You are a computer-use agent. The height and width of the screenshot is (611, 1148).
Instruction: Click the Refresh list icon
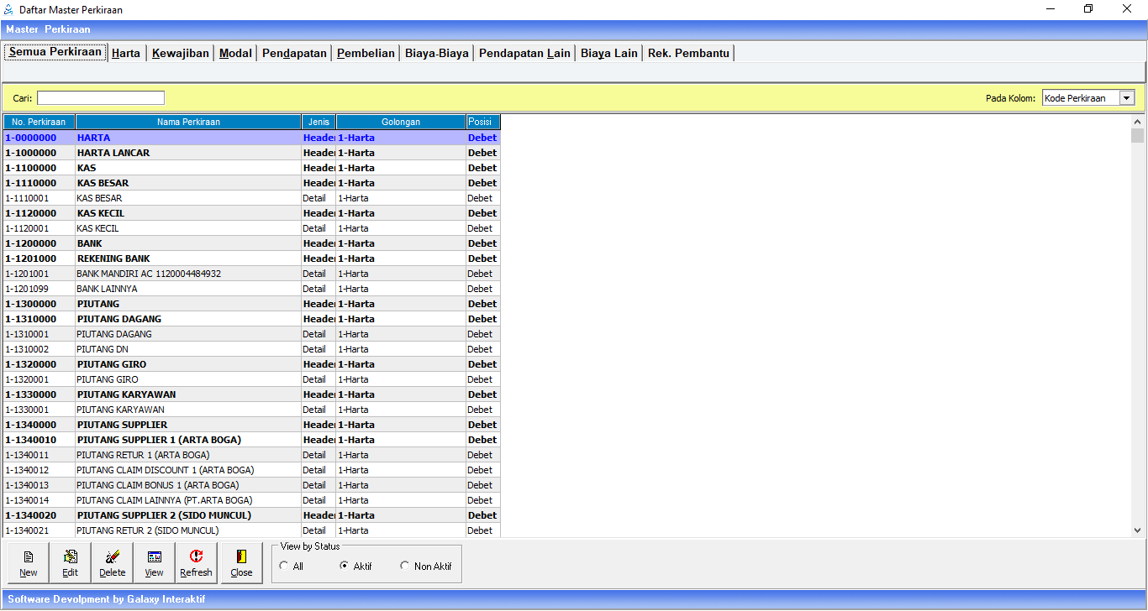tap(197, 556)
